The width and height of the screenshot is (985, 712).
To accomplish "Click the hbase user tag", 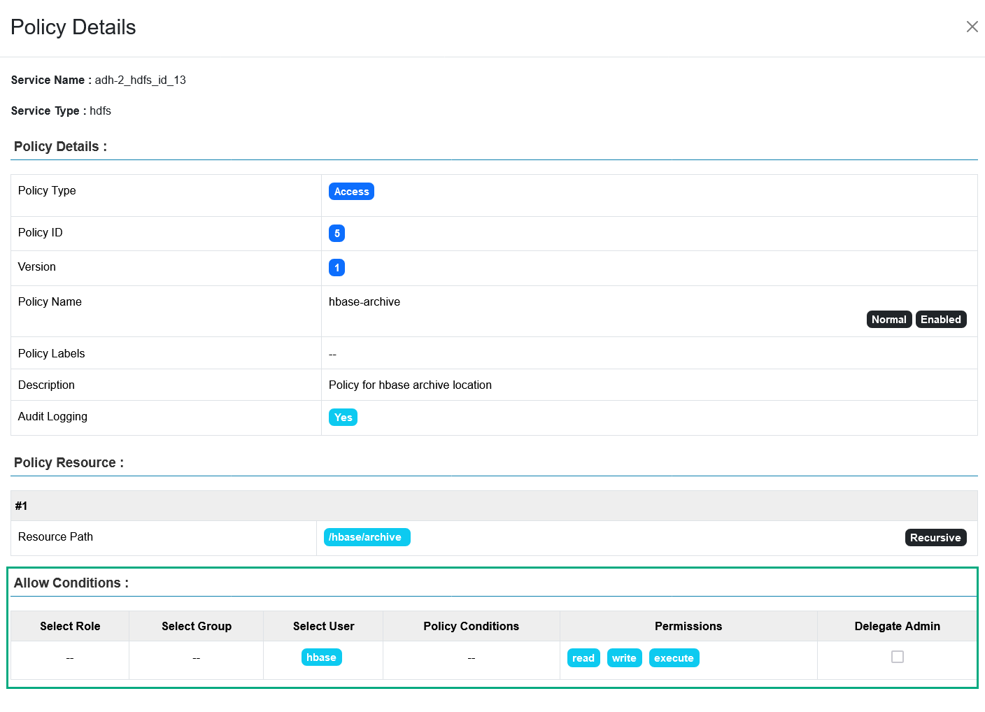I will pyautogui.click(x=321, y=657).
